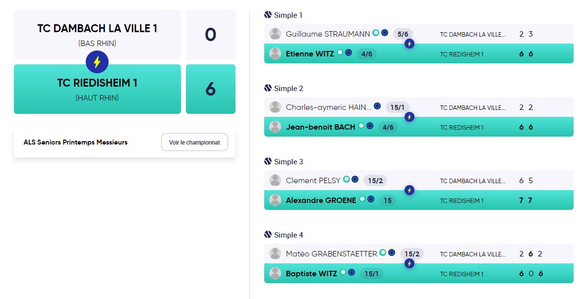Open the Voir le championnat button
The image size is (585, 299).
click(194, 142)
